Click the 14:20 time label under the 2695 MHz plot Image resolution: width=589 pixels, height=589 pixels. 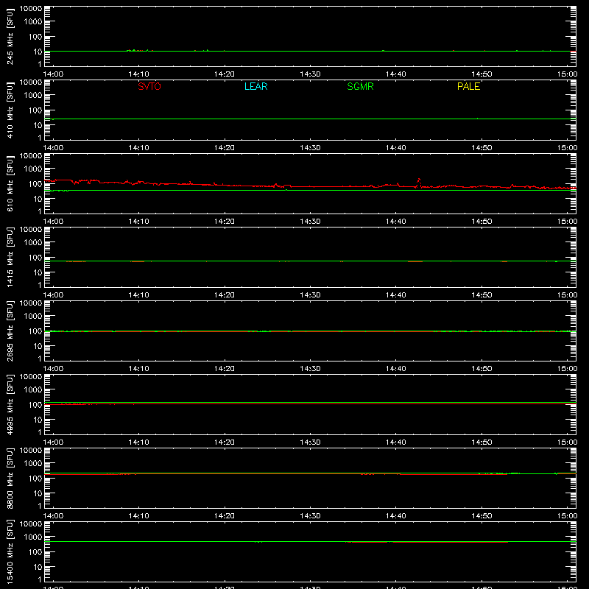(225, 369)
